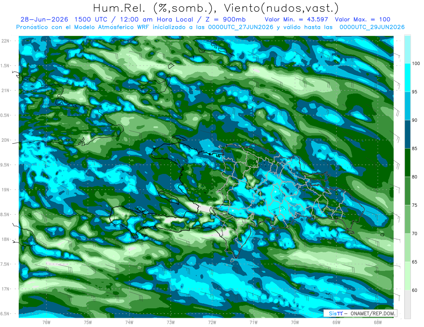
Task: Click the "20N" latitude label
Action: (6, 140)
